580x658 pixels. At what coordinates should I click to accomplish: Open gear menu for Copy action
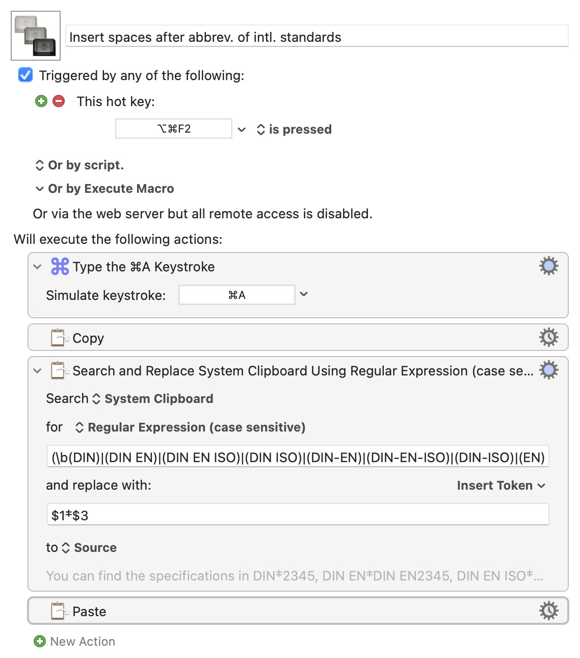(x=548, y=337)
